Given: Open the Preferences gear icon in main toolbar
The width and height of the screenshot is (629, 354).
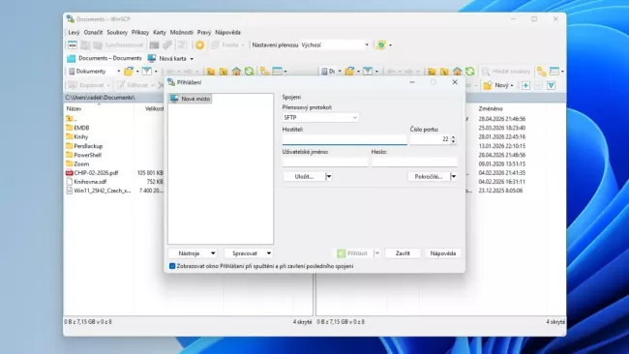Looking at the screenshot, I should click(x=199, y=44).
